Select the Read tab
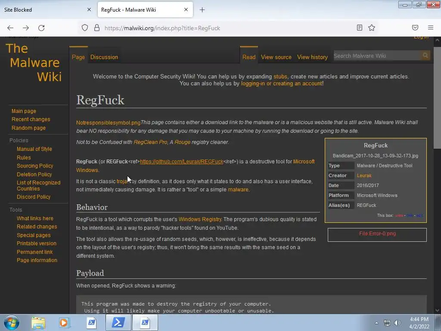The height and width of the screenshot is (331, 441). point(249,57)
